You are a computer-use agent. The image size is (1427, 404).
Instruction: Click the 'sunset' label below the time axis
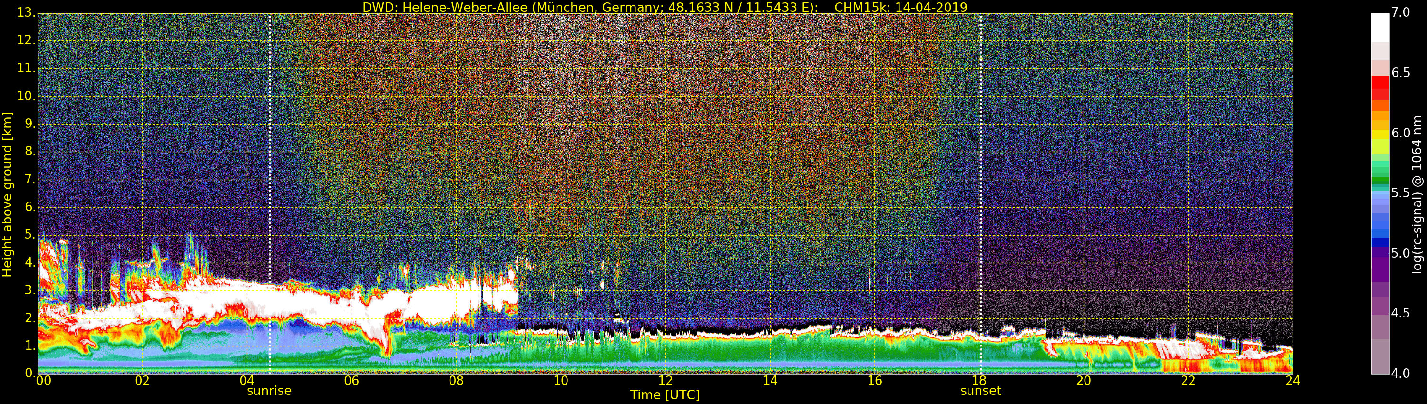[980, 391]
